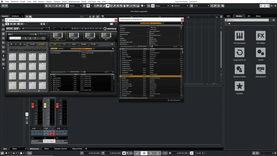Toggle the PATTERN pad mode button

click(x=32, y=44)
